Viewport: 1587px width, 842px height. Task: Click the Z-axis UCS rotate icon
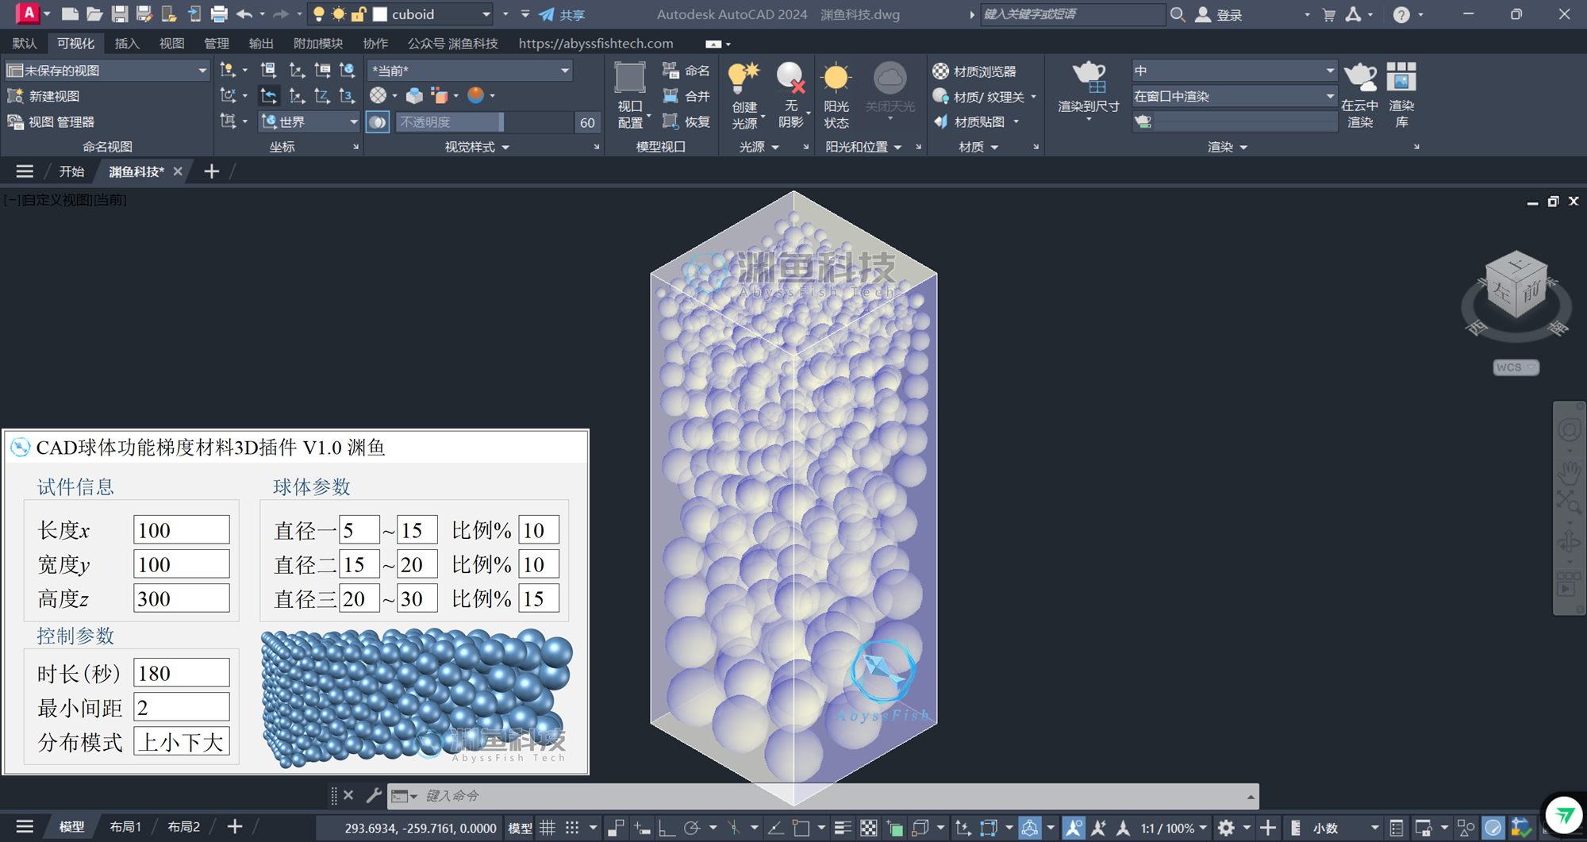321,96
